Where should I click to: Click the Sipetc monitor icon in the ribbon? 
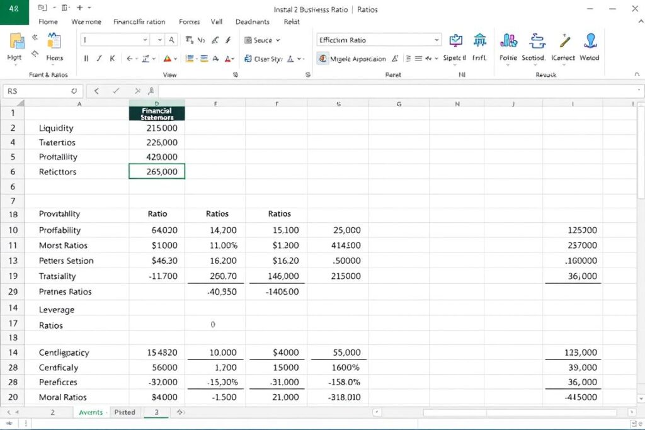tap(455, 40)
